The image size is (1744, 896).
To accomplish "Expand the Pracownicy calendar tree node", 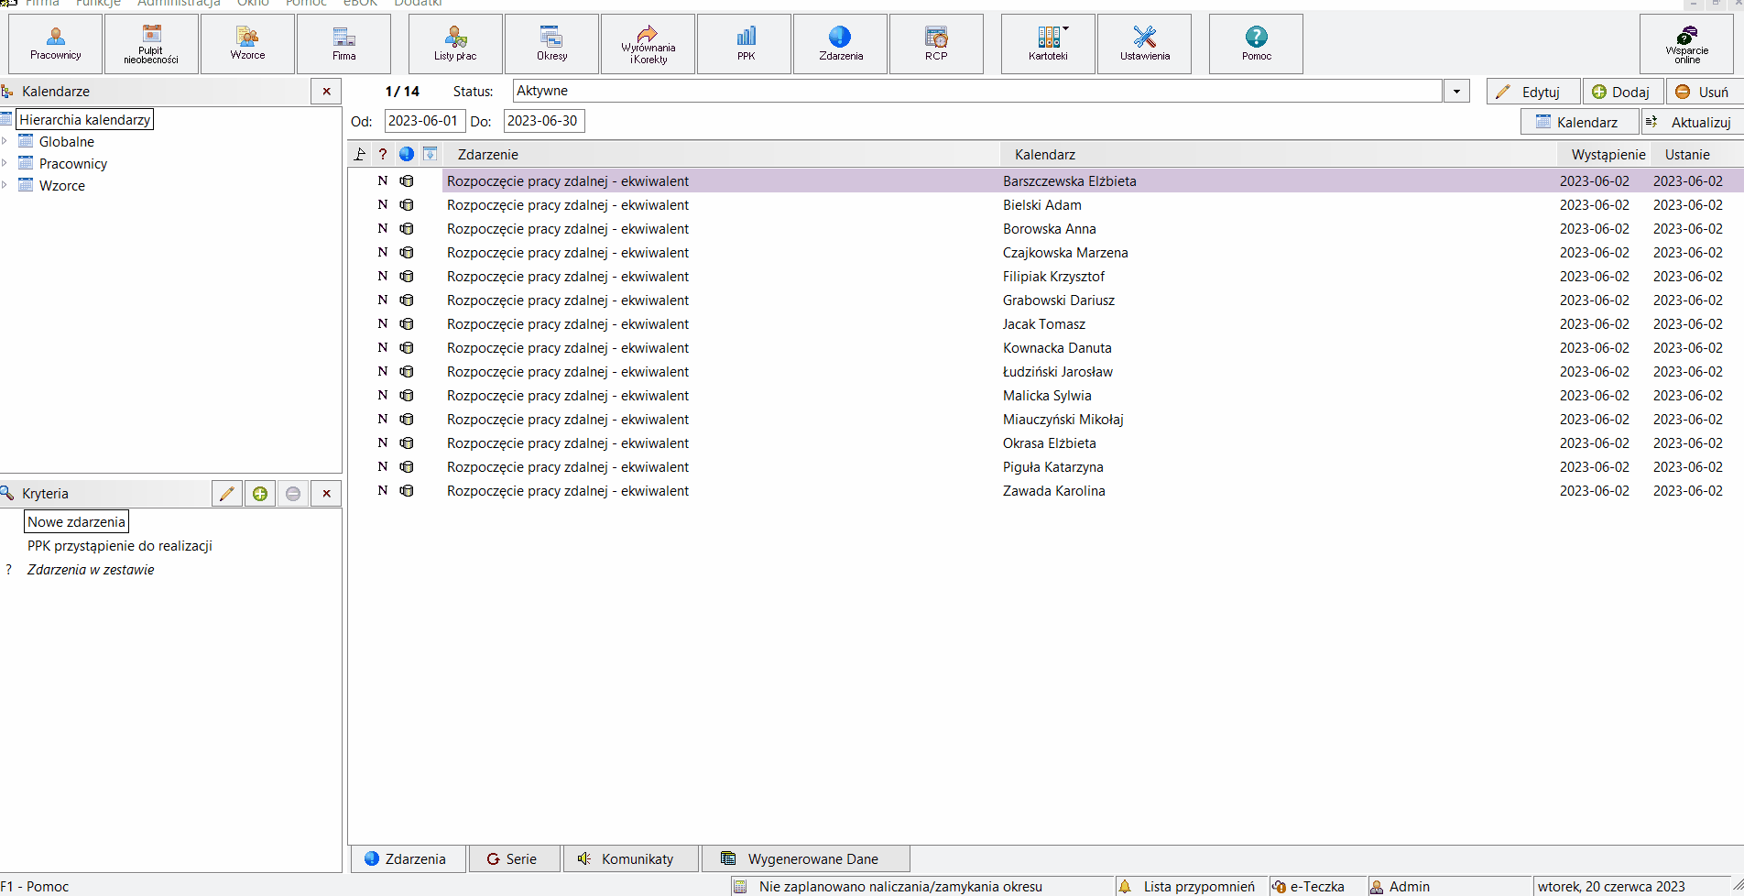I will (5, 163).
